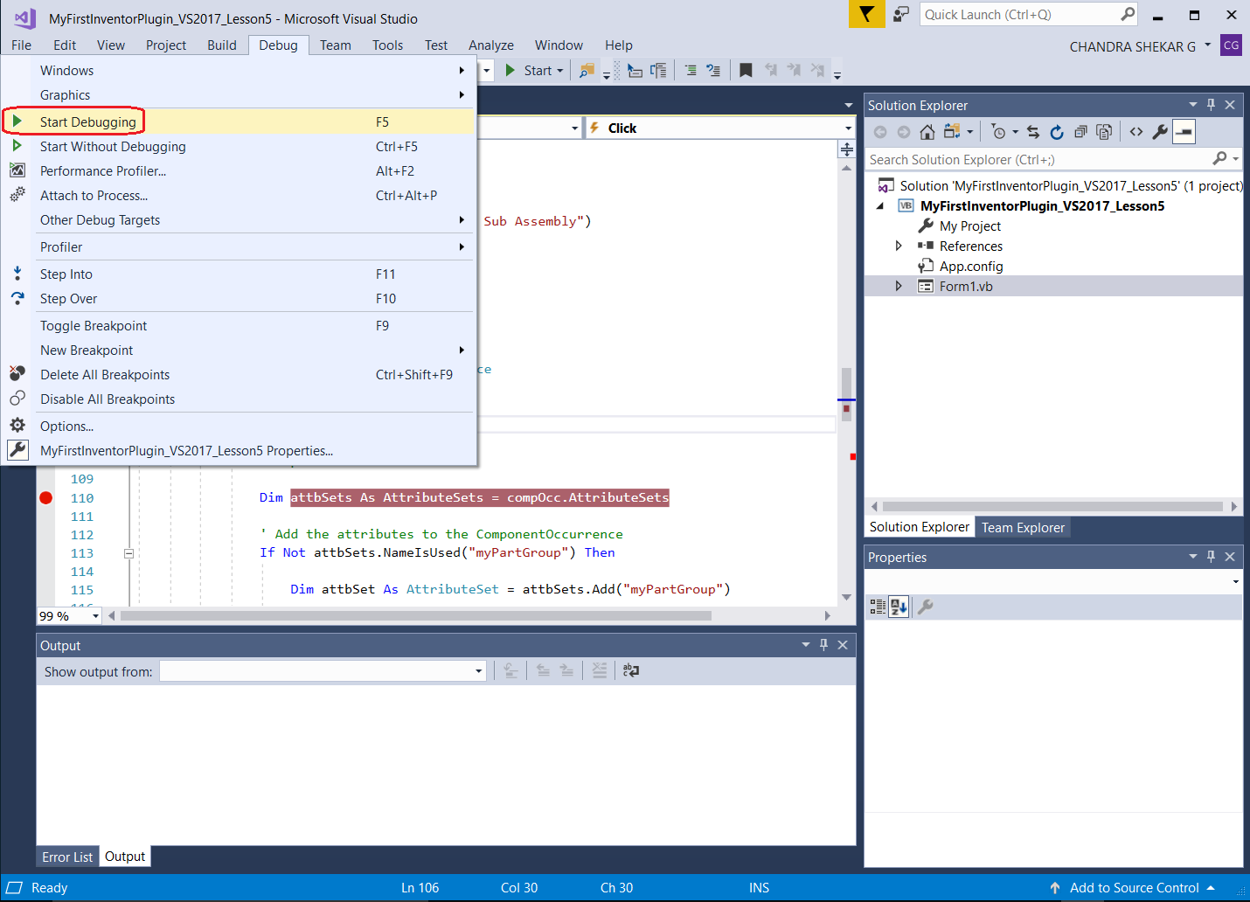Toggle the breakpoint on line 110
Screen dimensions: 1250x902
46,498
